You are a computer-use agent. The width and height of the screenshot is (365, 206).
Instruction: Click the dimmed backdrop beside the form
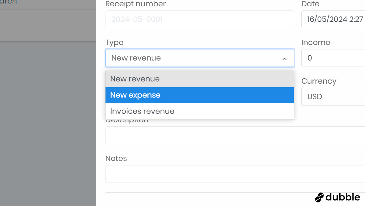coord(48,127)
